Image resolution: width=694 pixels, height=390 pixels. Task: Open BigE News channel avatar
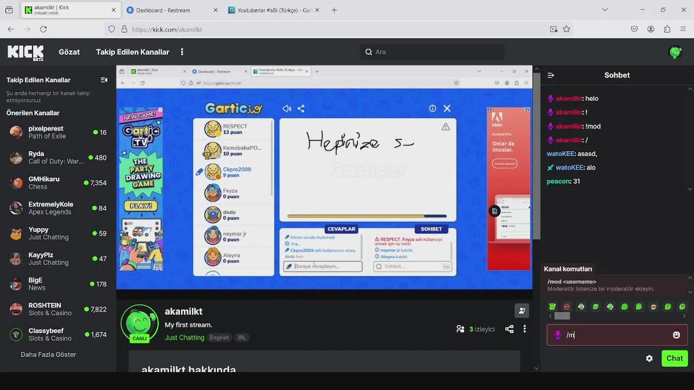(16, 284)
